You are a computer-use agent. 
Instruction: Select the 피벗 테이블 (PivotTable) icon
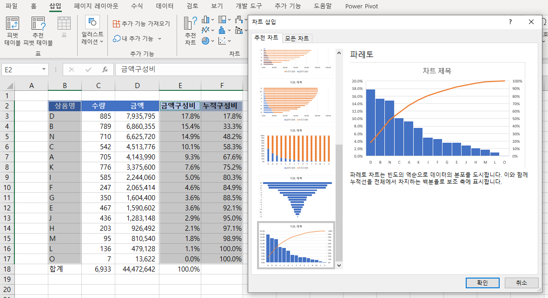point(12,29)
